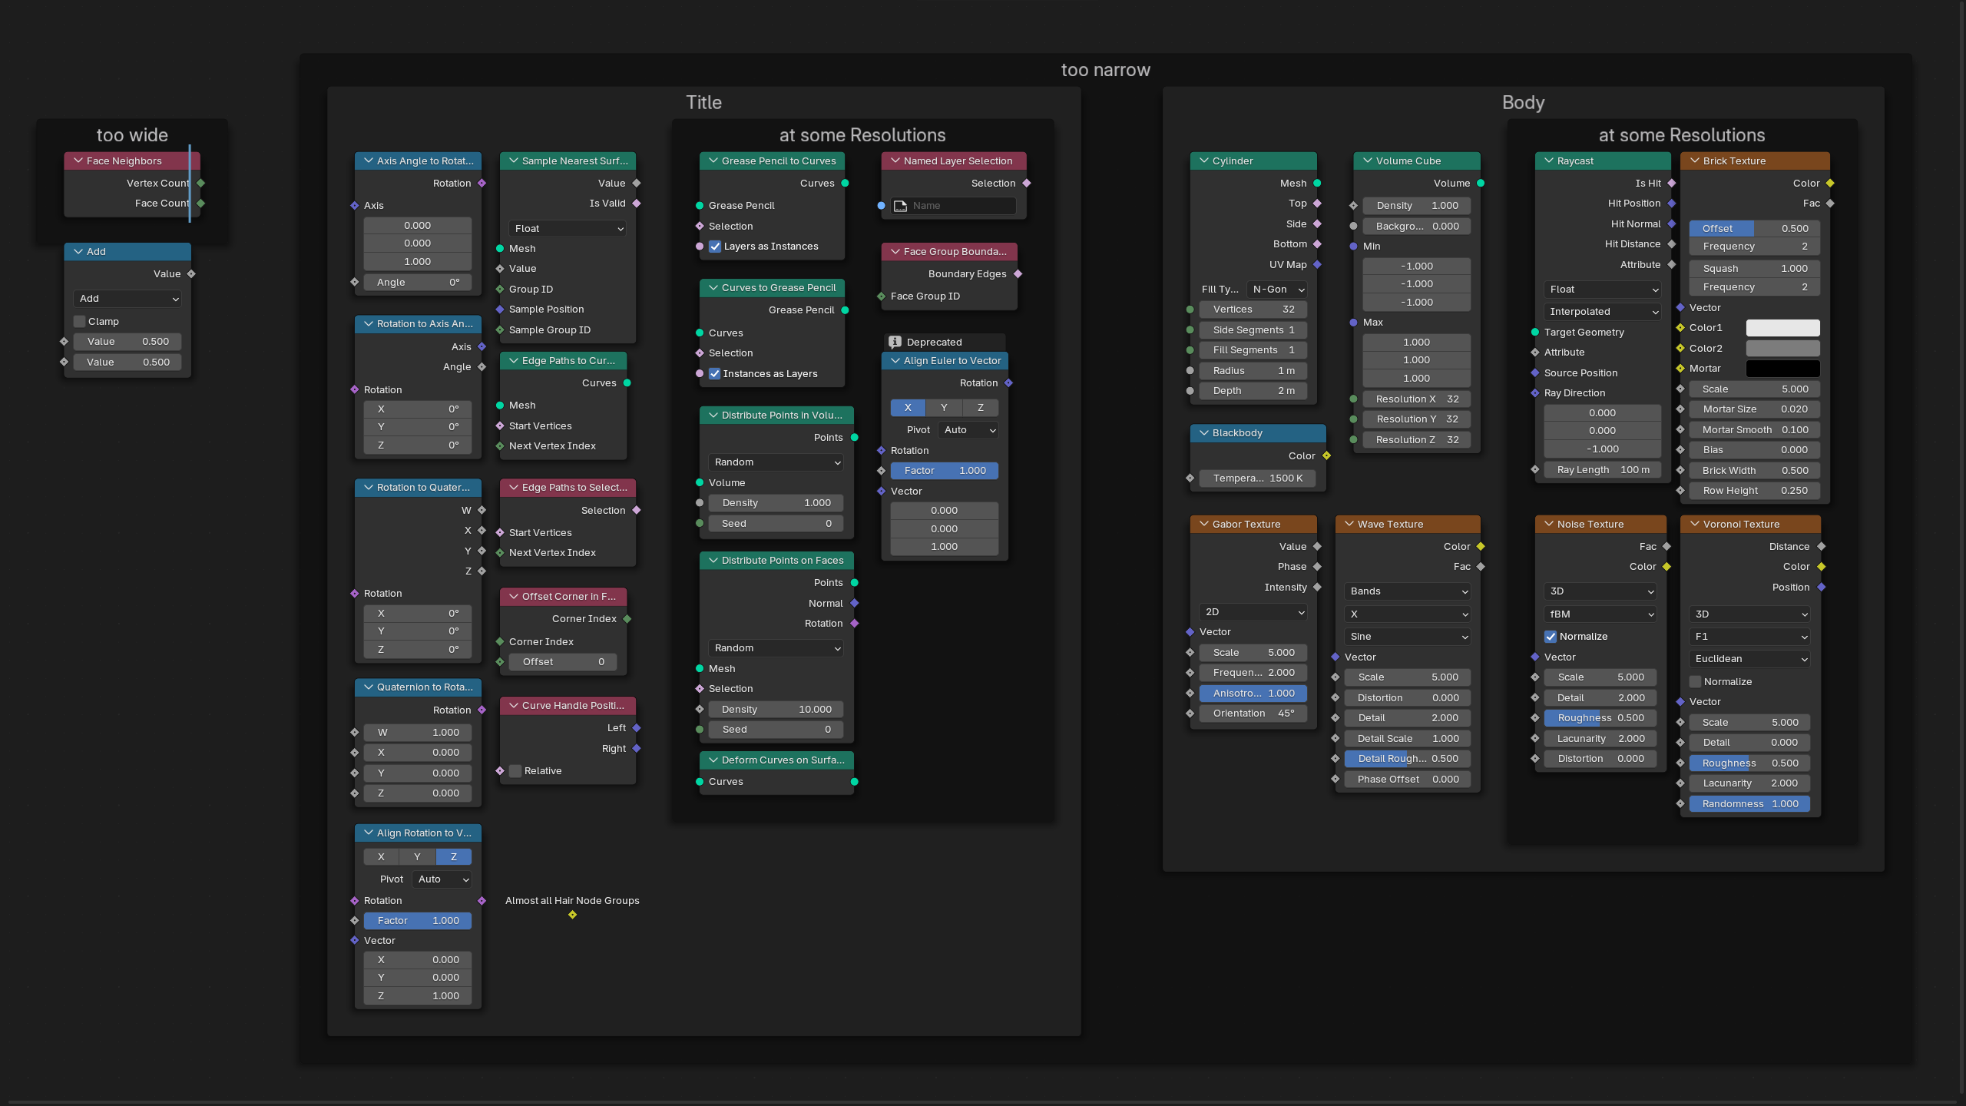Enable the Clamp checkbox in Add node

coord(80,322)
